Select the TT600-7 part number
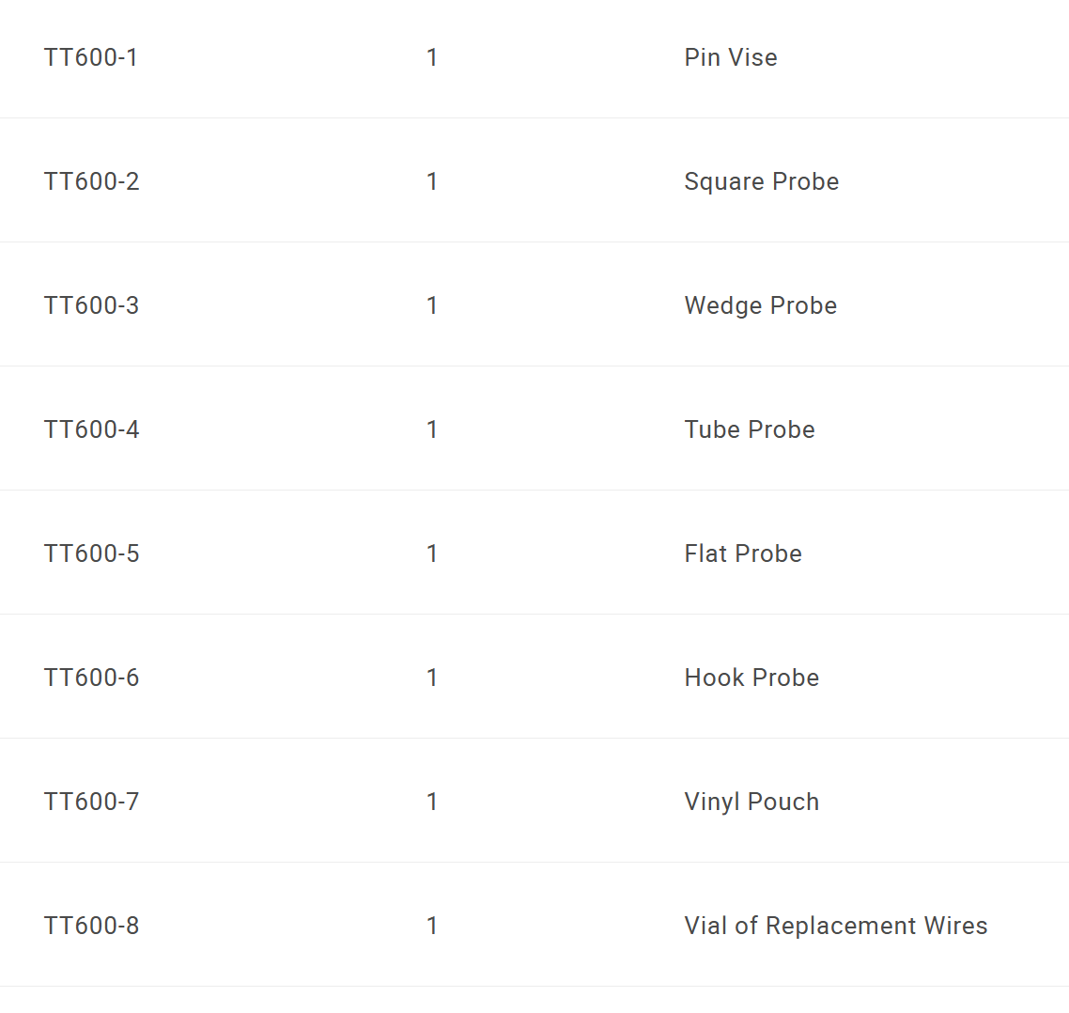 point(91,803)
